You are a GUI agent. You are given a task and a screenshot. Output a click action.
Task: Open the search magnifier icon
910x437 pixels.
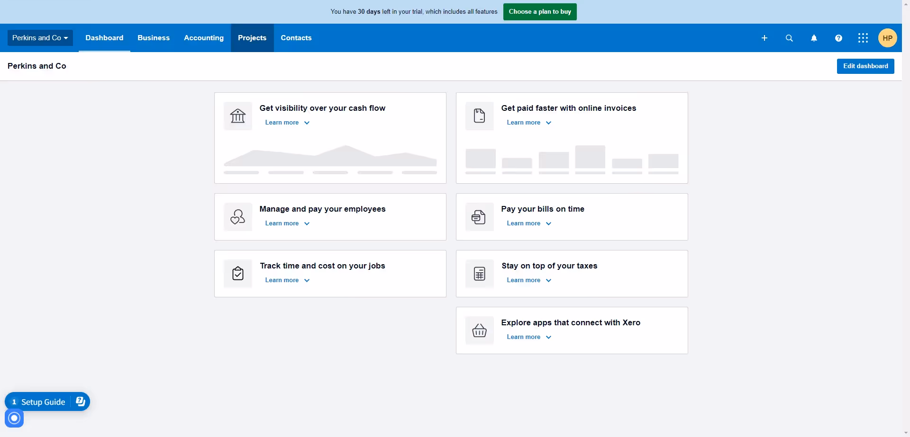point(789,38)
